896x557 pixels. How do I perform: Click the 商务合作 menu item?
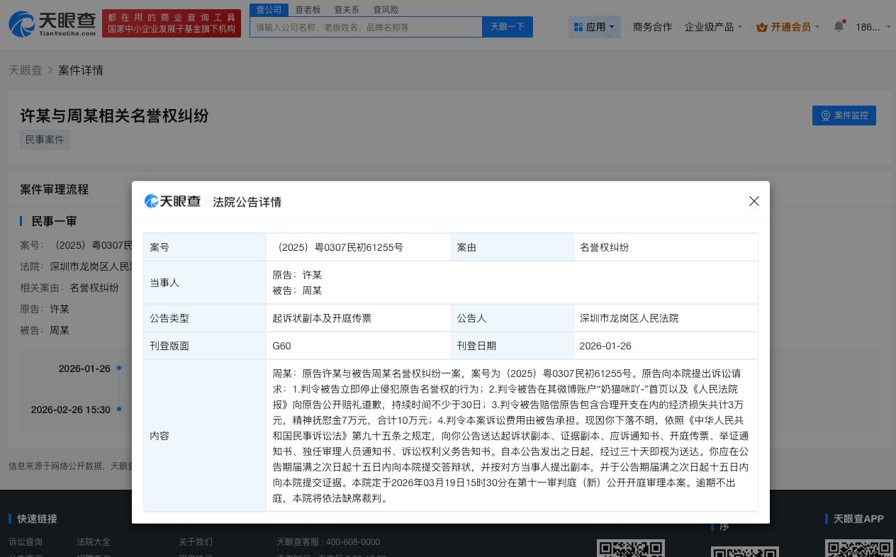pos(652,27)
